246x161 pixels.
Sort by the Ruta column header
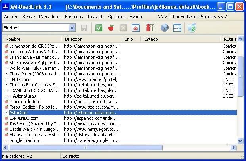pos(229,39)
